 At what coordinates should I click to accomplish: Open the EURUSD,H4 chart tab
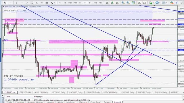coord(10,92)
